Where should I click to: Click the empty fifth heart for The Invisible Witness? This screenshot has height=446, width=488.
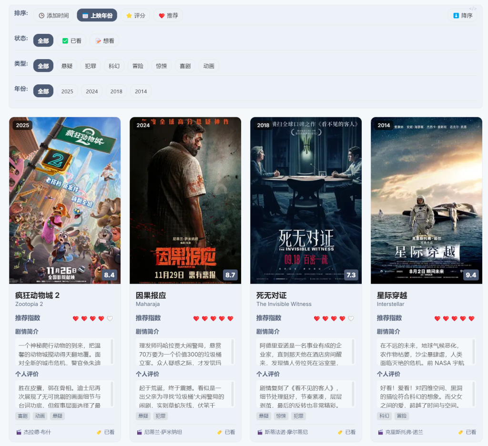click(351, 318)
